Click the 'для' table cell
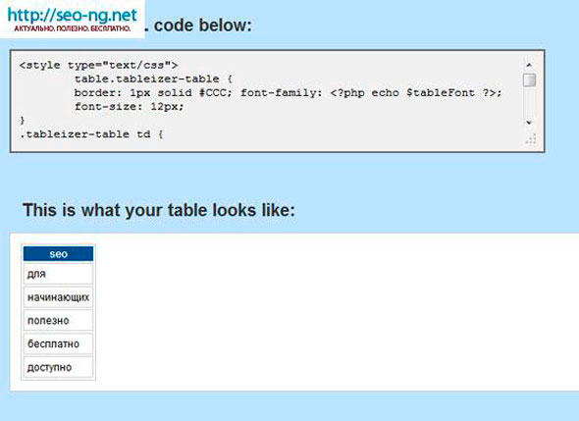Viewport: 579px width, 421px height. coord(58,274)
